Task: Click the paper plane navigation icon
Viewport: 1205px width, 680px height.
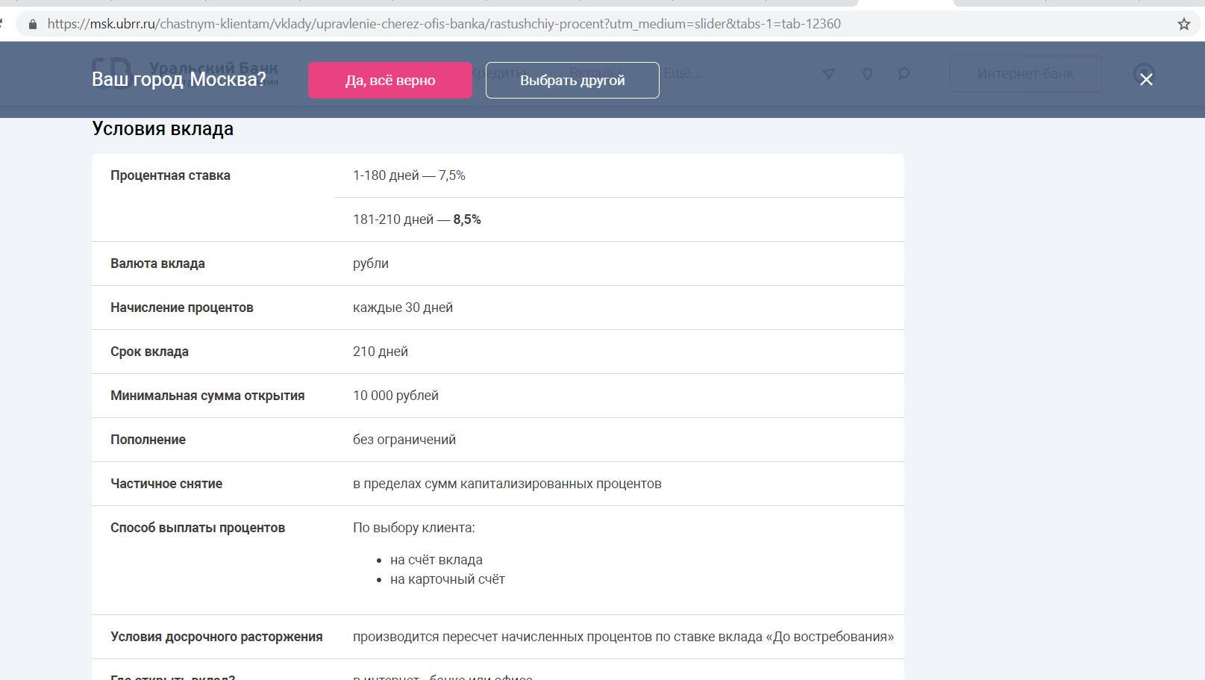Action: click(828, 74)
